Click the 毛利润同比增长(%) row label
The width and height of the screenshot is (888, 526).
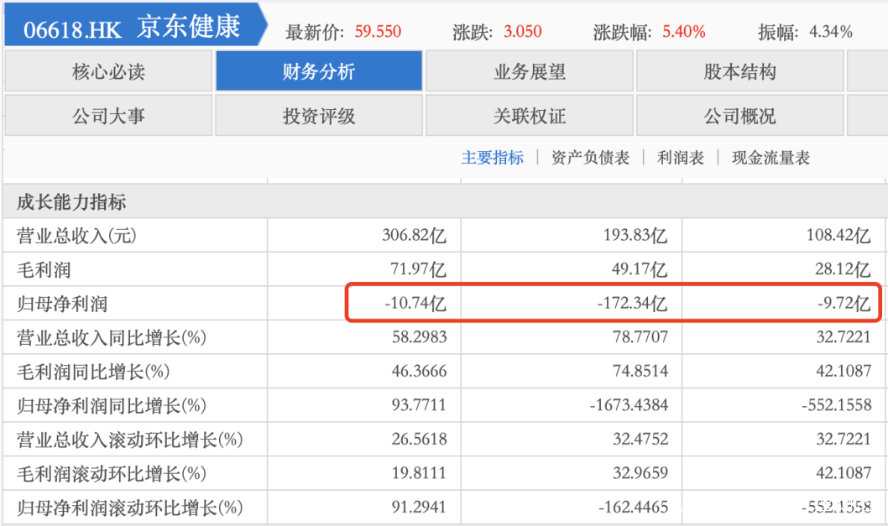pyautogui.click(x=93, y=372)
